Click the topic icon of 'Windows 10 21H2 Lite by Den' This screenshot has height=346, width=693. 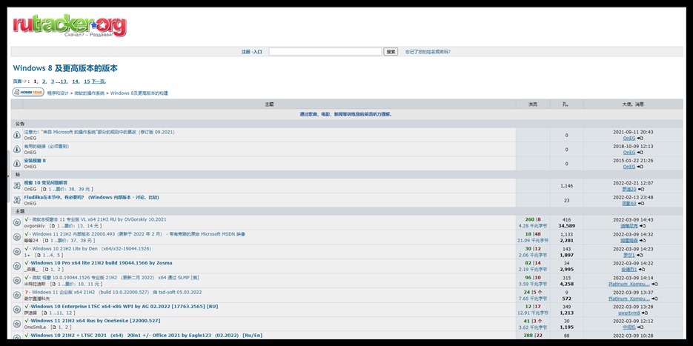(x=17, y=251)
